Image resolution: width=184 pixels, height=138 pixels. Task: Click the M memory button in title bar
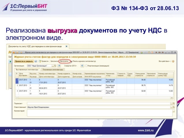[x=156, y=52]
